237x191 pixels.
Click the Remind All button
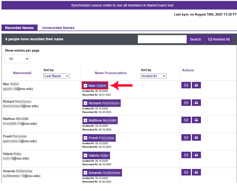point(219,39)
